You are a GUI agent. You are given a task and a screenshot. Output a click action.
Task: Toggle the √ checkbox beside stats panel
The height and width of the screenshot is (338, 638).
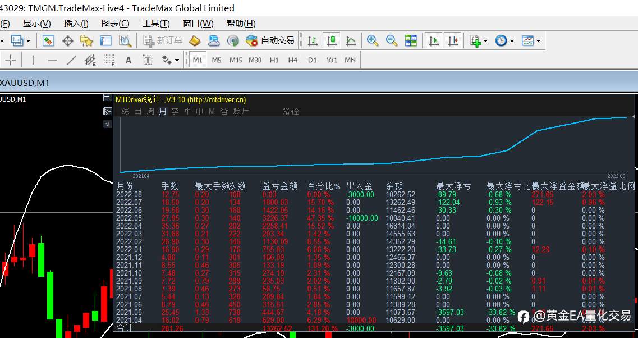pyautogui.click(x=107, y=124)
